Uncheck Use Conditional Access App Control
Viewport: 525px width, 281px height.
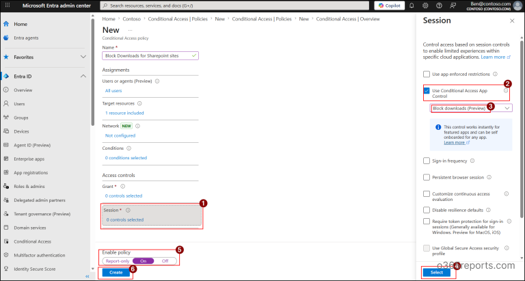click(x=427, y=91)
